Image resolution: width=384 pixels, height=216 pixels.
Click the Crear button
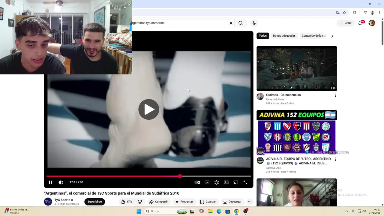345,23
